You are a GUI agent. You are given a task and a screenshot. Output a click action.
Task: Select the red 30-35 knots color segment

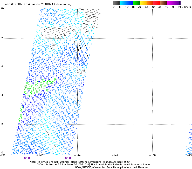157,3
